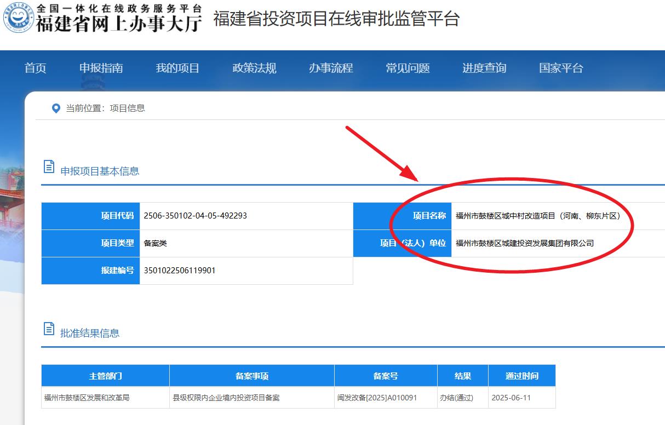The height and width of the screenshot is (425, 665).
Task: Click project name 福州市鼓楼区城中村改造项目 value
Action: pos(540,216)
